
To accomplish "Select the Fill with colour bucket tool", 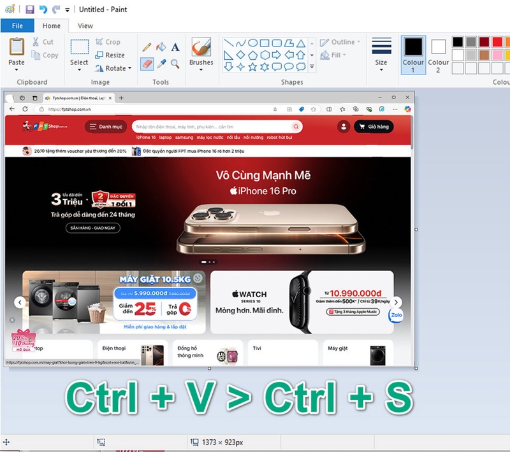I will (161, 47).
